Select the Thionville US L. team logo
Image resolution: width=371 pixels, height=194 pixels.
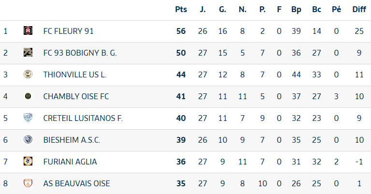click(28, 75)
